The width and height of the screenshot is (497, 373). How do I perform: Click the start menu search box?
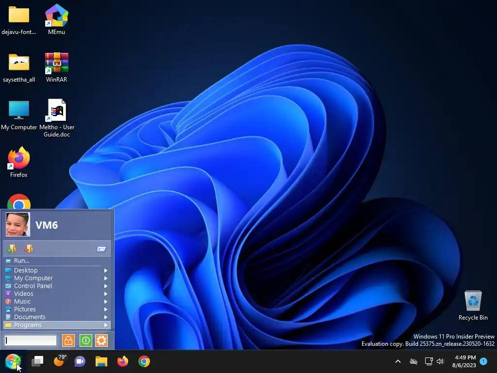tap(31, 340)
